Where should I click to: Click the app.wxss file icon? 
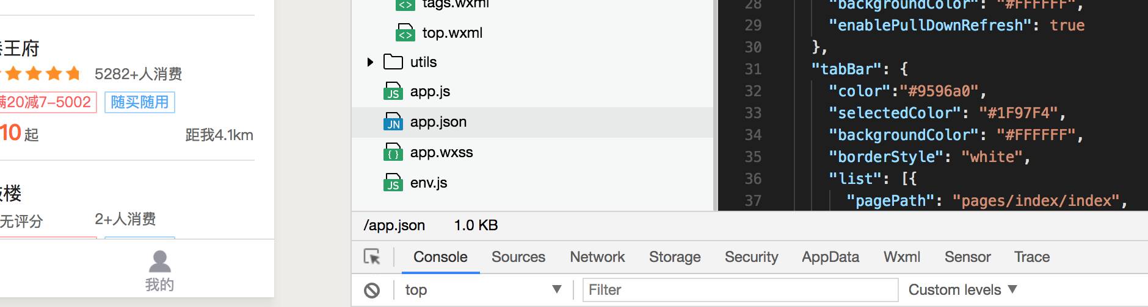coord(393,152)
